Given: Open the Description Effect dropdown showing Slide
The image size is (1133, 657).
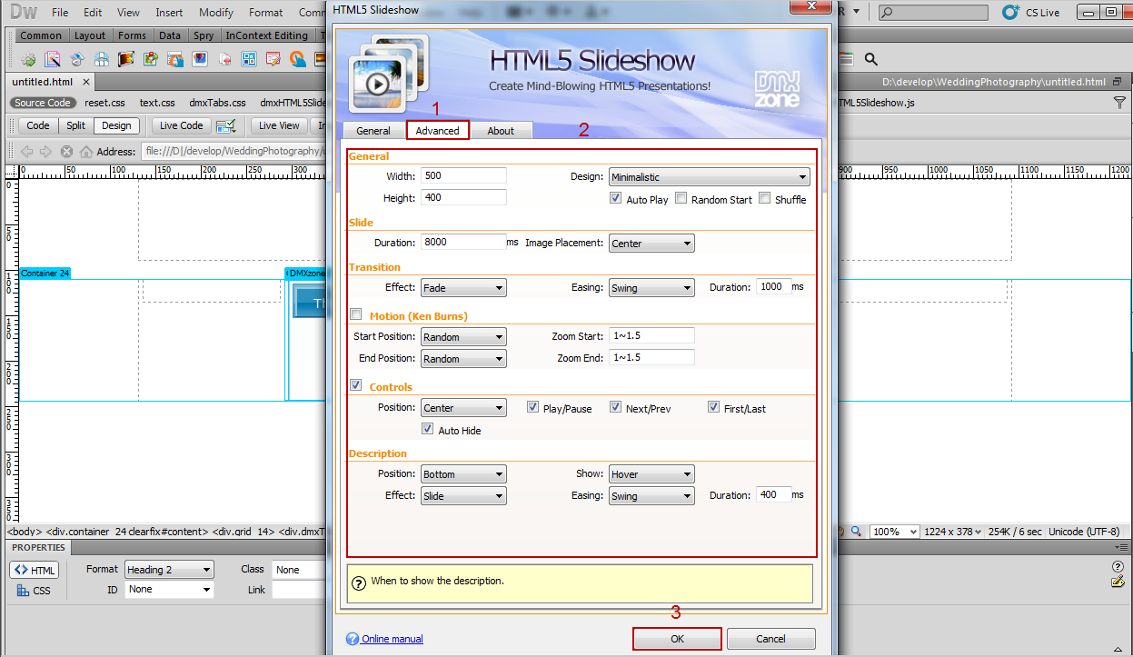Looking at the screenshot, I should [463, 496].
